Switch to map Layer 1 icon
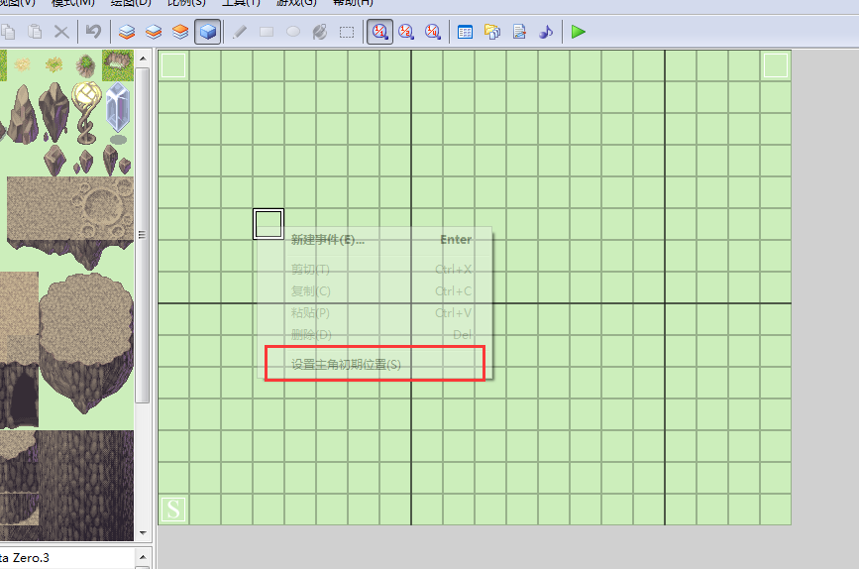859x569 pixels. (127, 32)
